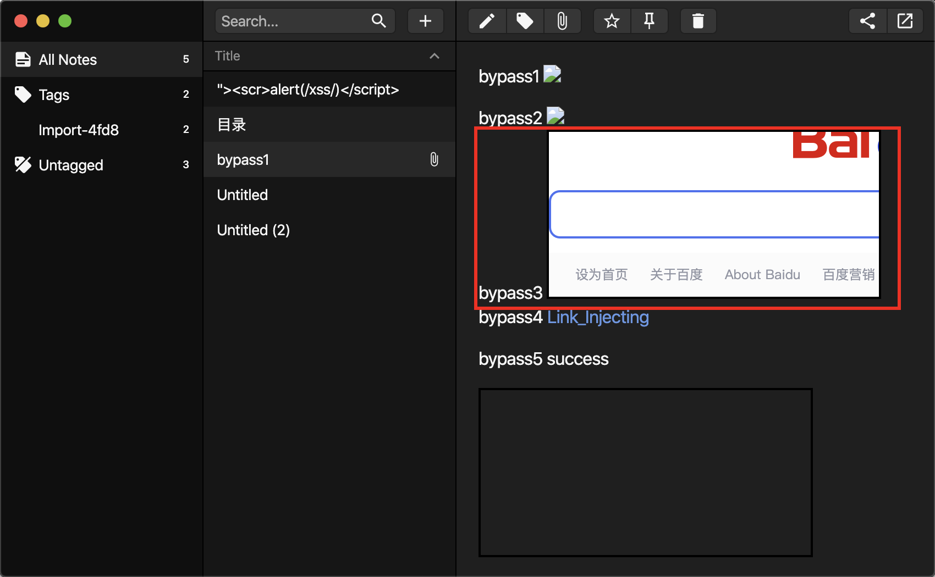The image size is (935, 577).
Task: Toggle the pin on the current note
Action: [649, 21]
